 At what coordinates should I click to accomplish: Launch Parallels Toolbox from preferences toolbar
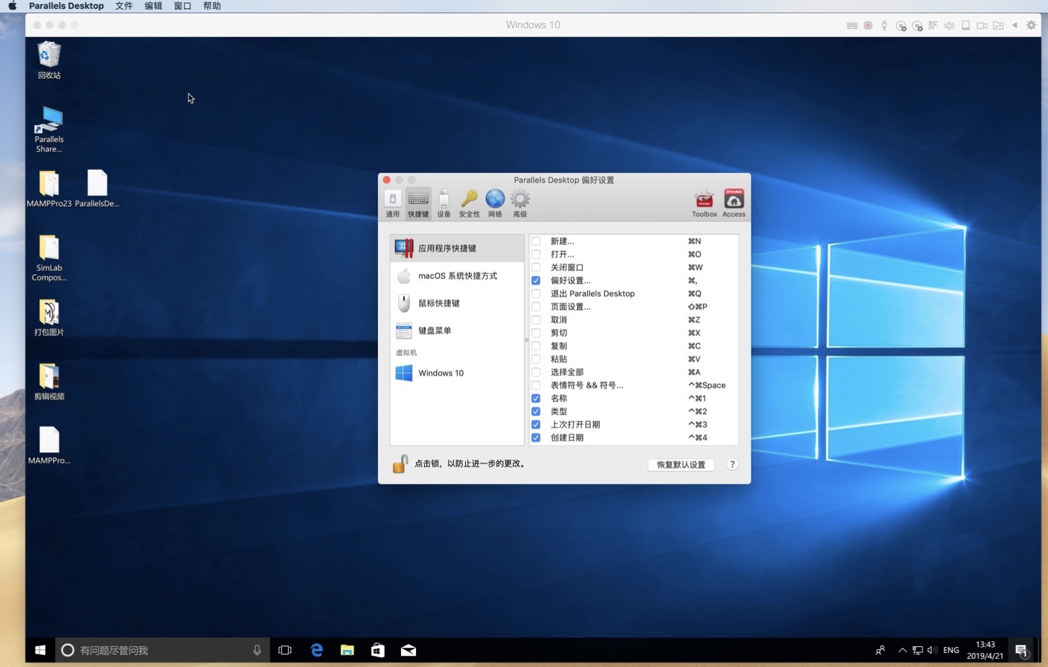[704, 204]
